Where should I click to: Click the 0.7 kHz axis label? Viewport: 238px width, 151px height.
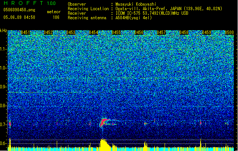coord(3,125)
